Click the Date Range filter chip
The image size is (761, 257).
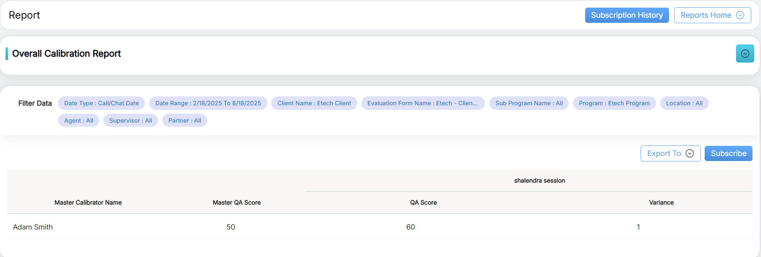click(x=208, y=103)
